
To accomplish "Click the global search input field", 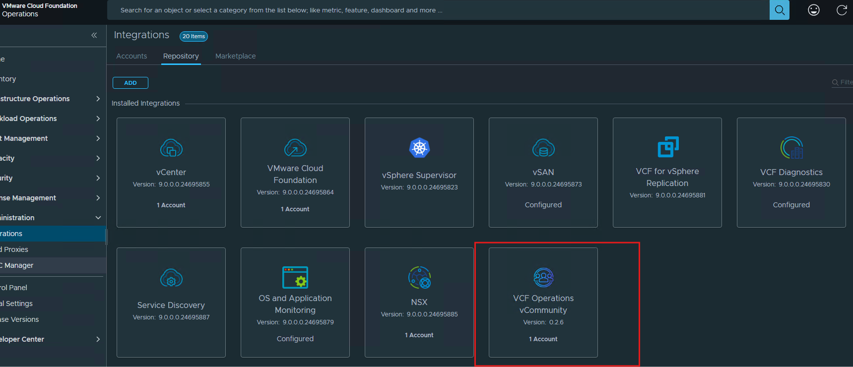I will click(437, 10).
